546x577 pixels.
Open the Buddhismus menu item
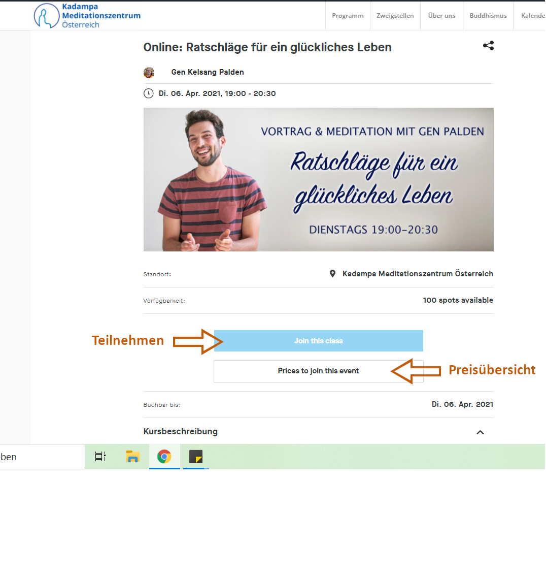[x=488, y=15]
